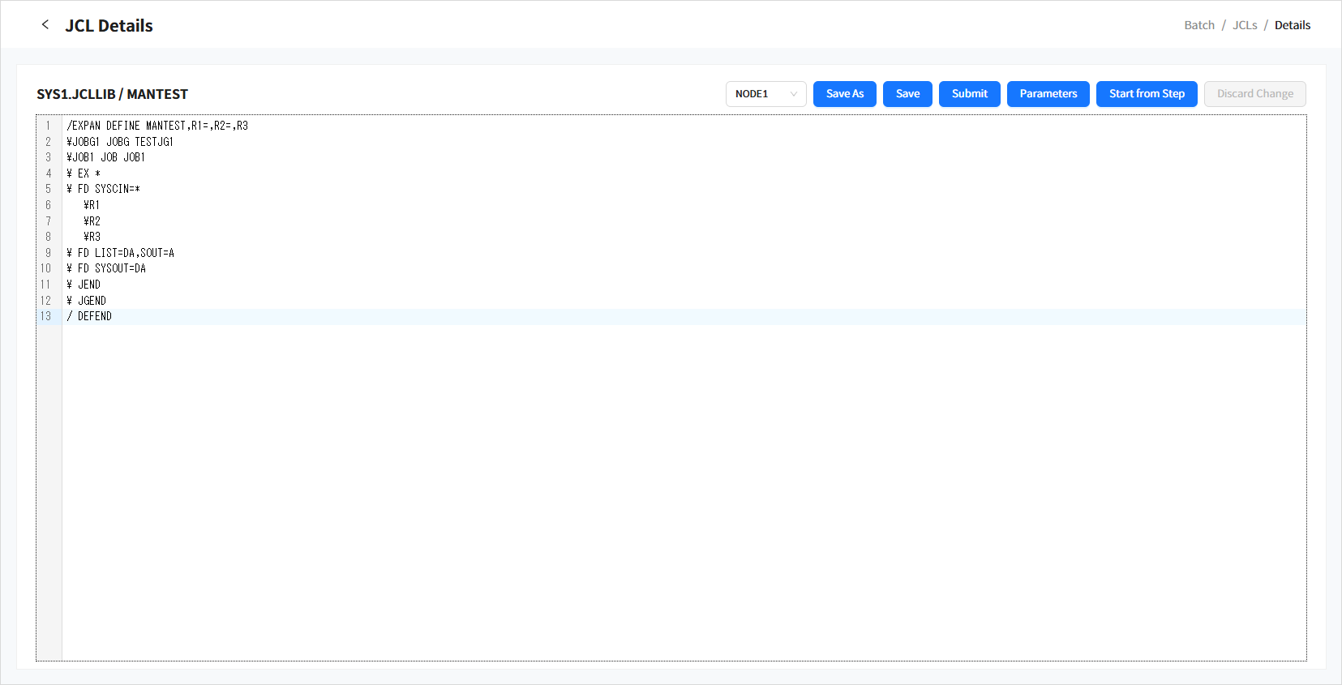Click the Details breadcrumb item
The height and width of the screenshot is (685, 1342).
pos(1292,25)
